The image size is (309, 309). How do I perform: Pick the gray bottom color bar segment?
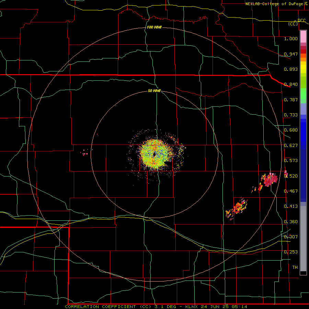tap(303, 239)
